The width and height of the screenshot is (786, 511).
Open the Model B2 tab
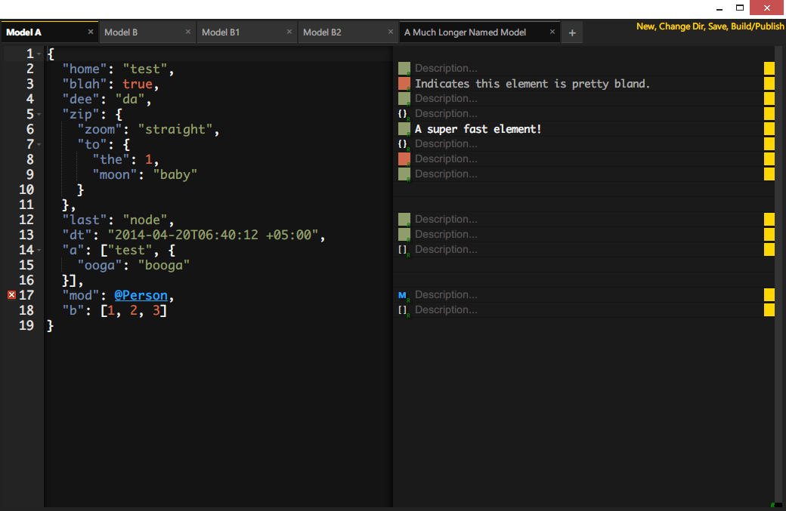pyautogui.click(x=348, y=32)
